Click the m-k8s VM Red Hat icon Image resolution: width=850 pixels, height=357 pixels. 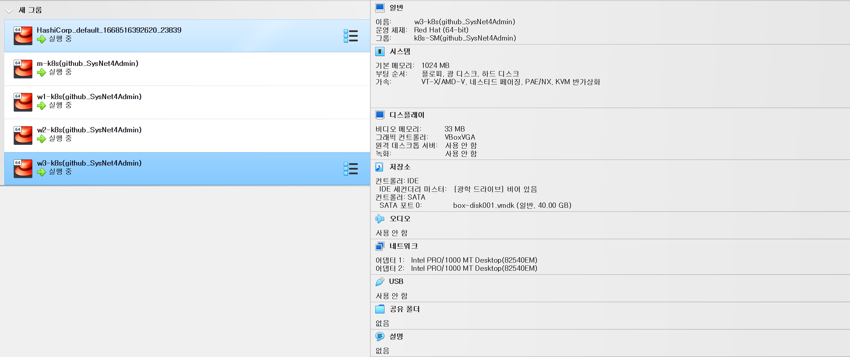(x=23, y=69)
